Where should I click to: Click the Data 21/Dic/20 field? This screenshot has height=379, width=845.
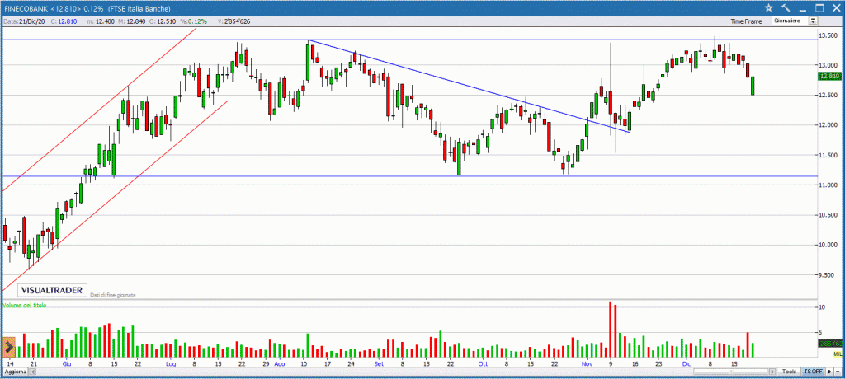coord(24,21)
